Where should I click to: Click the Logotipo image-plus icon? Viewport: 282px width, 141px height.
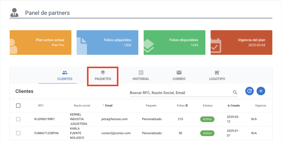pyautogui.click(x=217, y=72)
